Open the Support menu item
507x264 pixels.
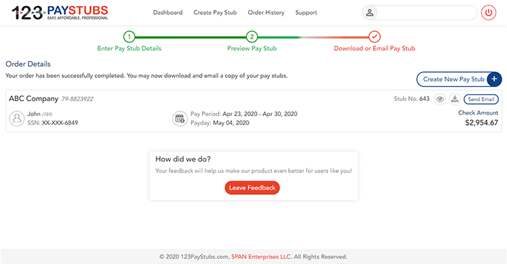306,13
